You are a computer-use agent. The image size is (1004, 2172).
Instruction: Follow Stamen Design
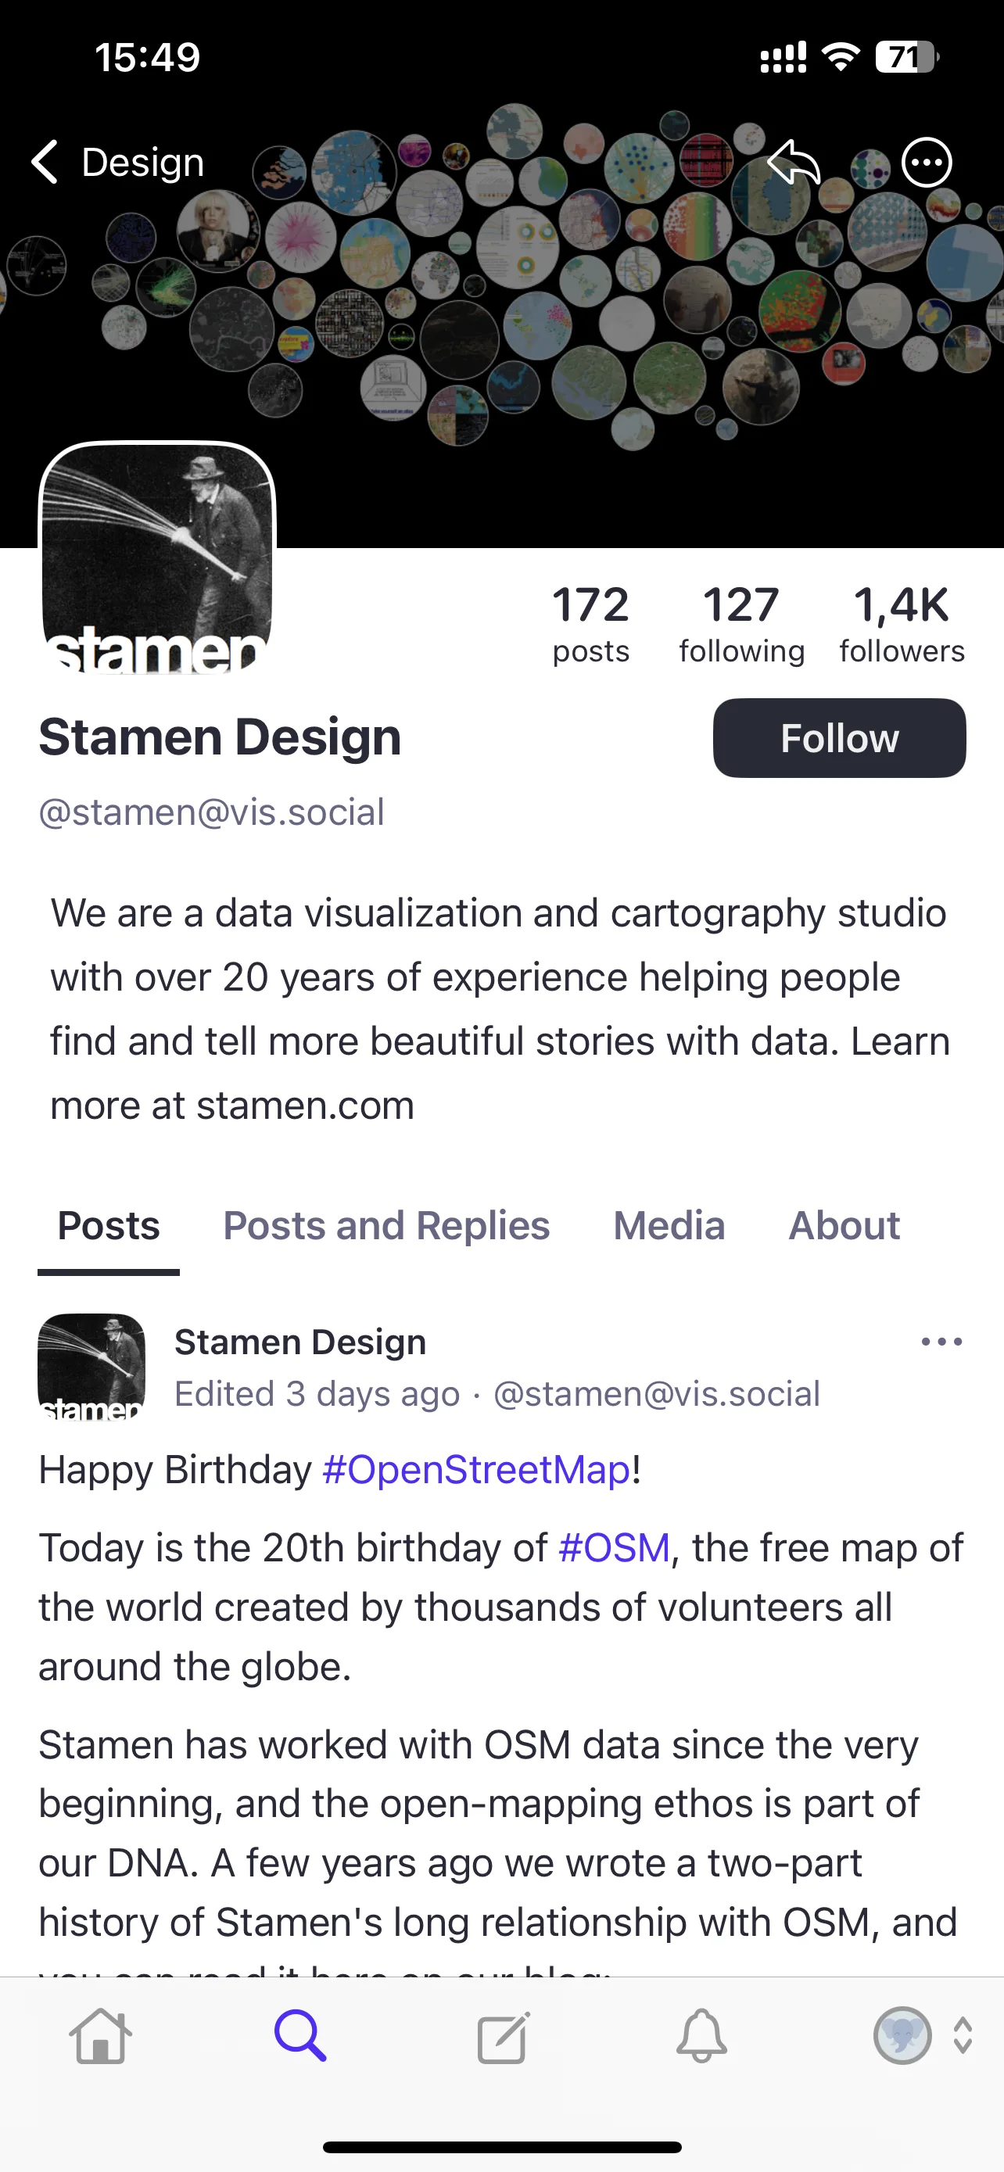(x=840, y=738)
